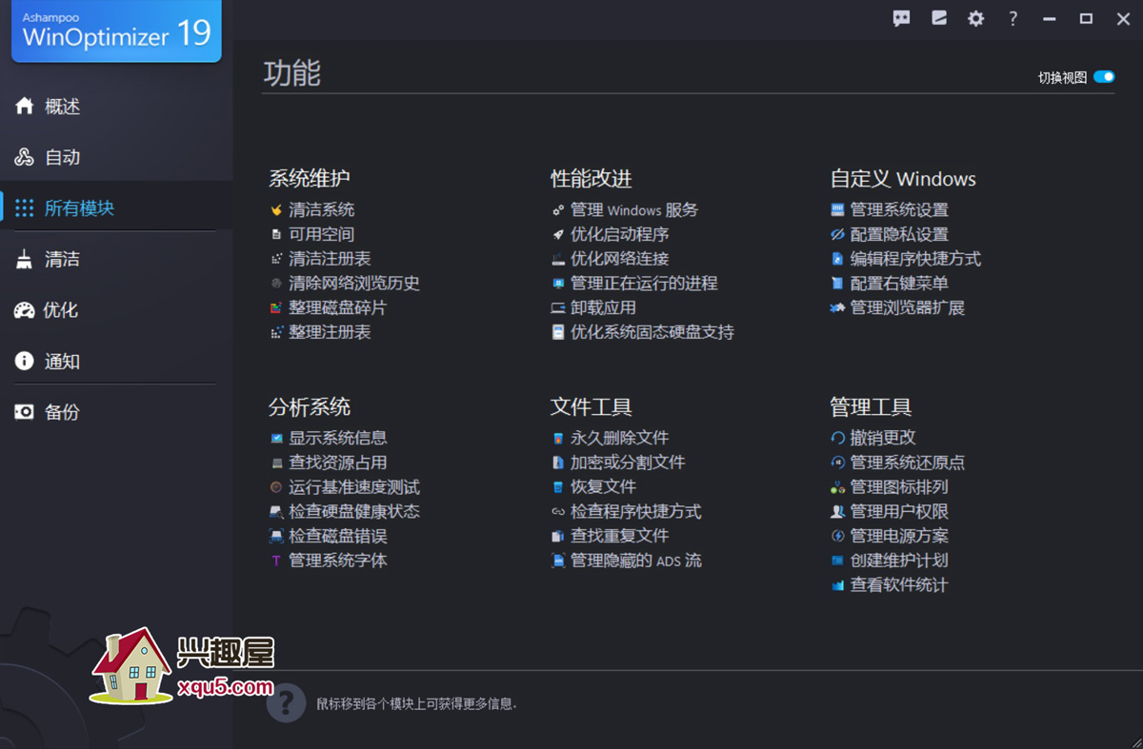
Task: Click puzzle icon beside 管理浏览器扩展
Action: (x=837, y=308)
